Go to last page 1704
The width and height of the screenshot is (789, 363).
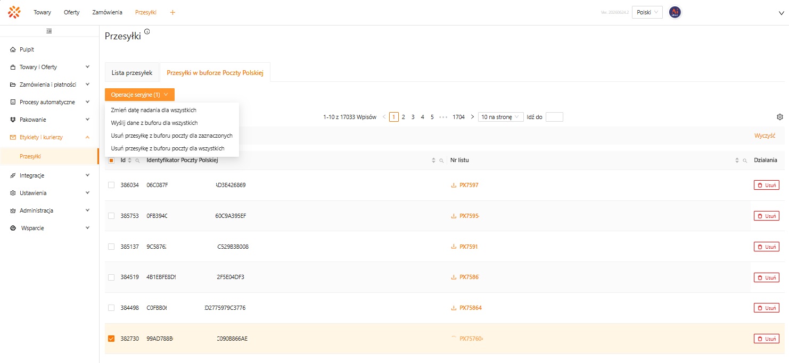tap(458, 117)
